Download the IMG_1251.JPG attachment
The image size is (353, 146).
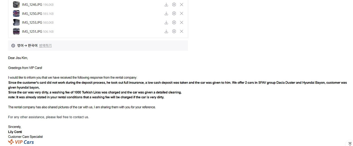point(166,31)
